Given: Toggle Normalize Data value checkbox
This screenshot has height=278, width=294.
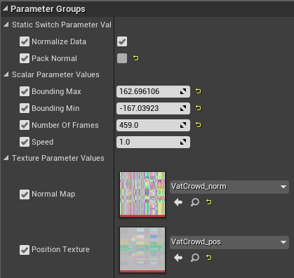Looking at the screenshot, I should point(122,41).
